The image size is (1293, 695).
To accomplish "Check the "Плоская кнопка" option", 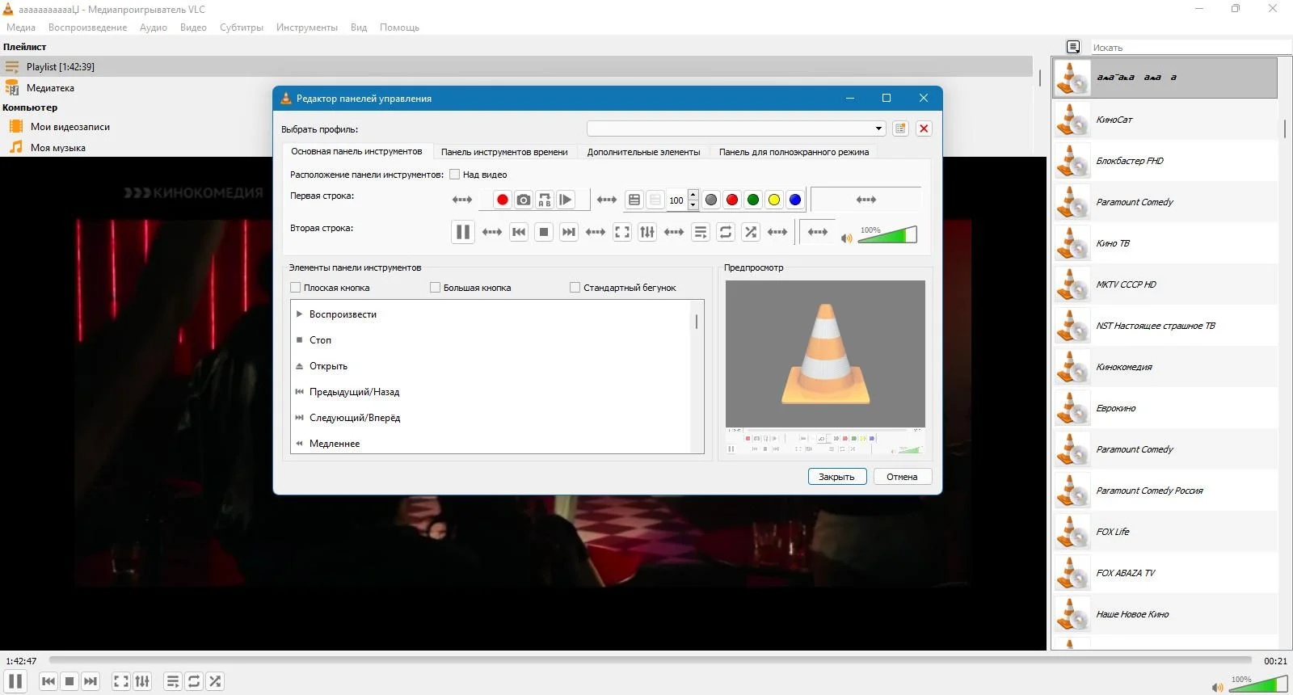I will tap(296, 288).
